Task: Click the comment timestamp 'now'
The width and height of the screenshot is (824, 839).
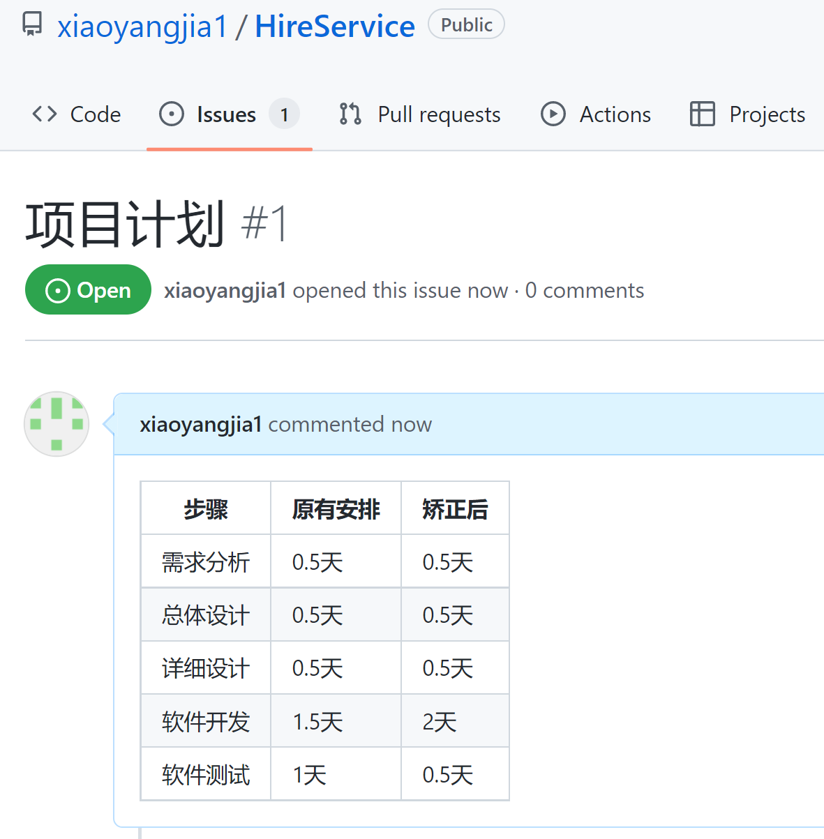Action: (x=411, y=424)
